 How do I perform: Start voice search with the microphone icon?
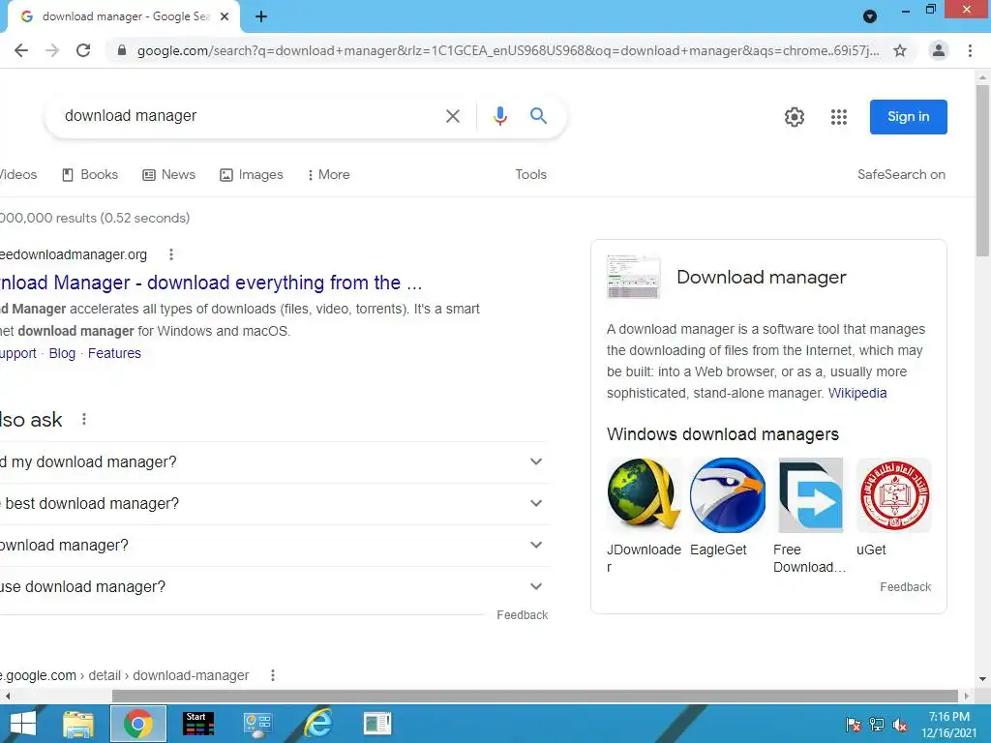[x=500, y=116]
